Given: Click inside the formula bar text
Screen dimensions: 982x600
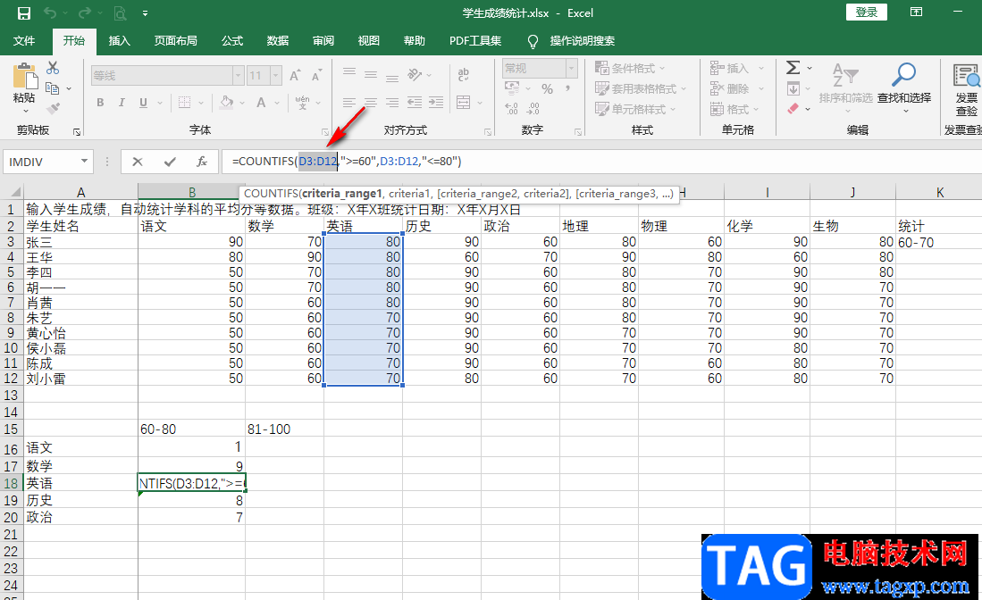Looking at the screenshot, I should (x=347, y=162).
